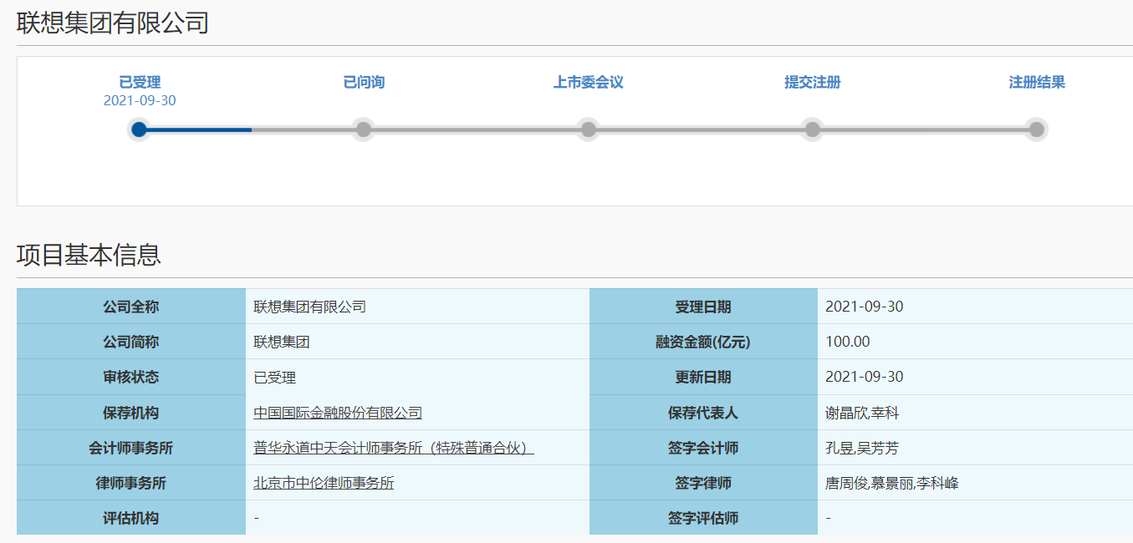Click the 融资金额 value 100.00

click(x=848, y=342)
